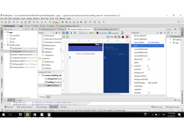184x131 pixels.
Task: Select the pan hand tool
Action: tap(123, 37)
